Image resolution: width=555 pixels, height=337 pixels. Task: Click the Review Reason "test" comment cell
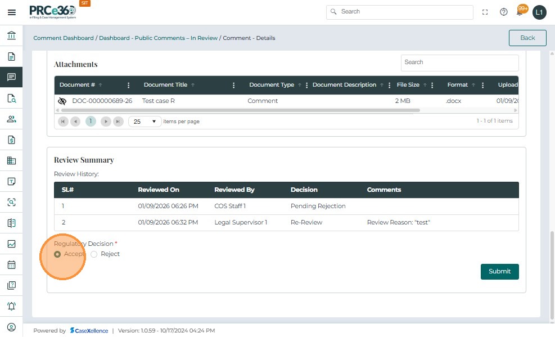click(x=398, y=222)
